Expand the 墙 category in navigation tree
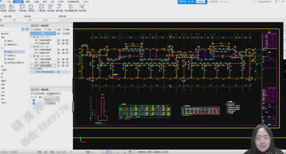The width and height of the screenshot is (286, 154). tap(2, 66)
